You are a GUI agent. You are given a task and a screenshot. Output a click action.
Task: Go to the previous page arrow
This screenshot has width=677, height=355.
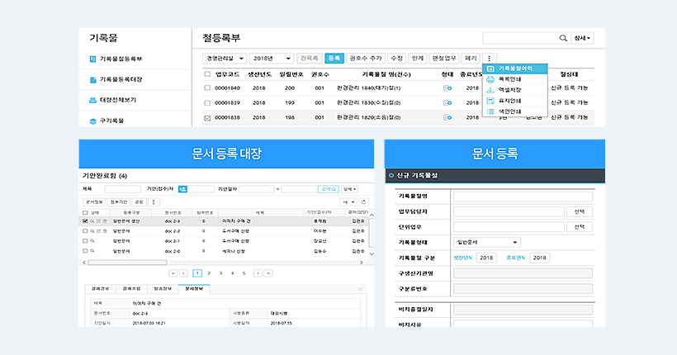coord(184,273)
